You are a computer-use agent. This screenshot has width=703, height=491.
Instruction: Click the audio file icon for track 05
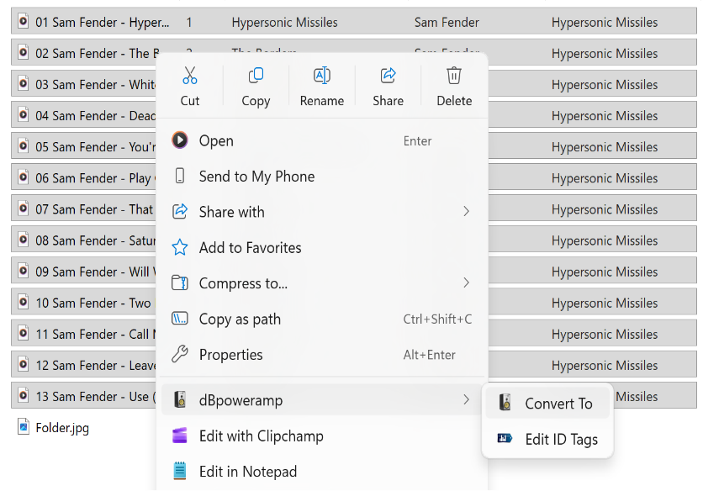pyautogui.click(x=24, y=145)
